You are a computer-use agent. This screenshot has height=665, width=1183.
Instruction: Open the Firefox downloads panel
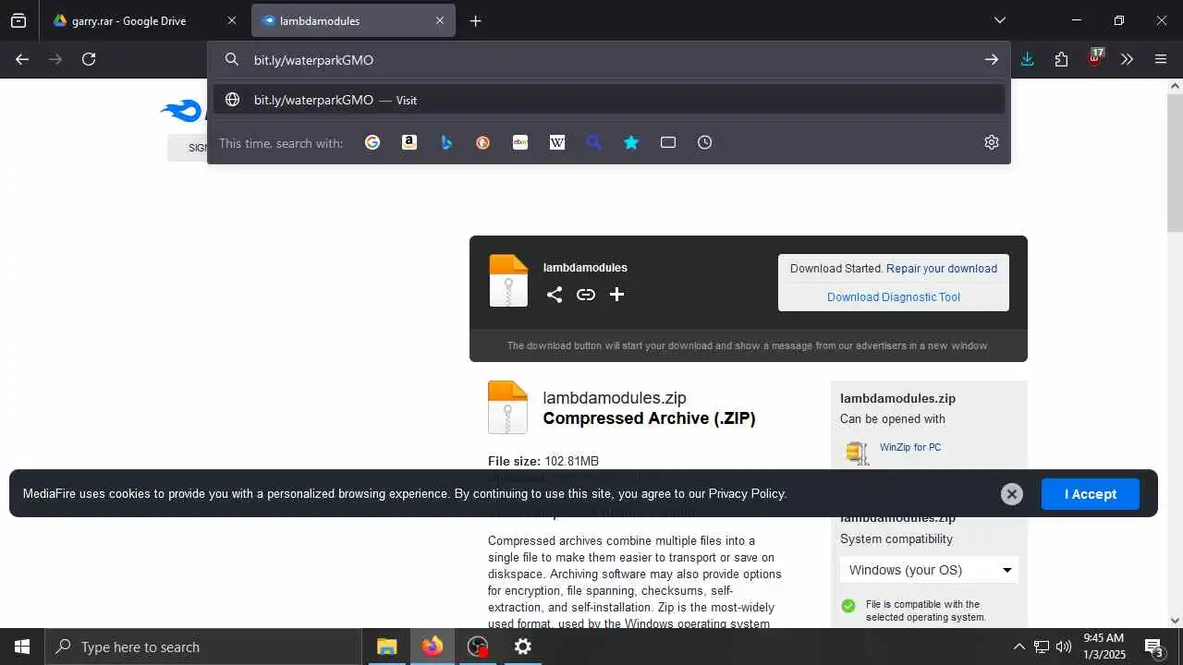tap(1027, 59)
